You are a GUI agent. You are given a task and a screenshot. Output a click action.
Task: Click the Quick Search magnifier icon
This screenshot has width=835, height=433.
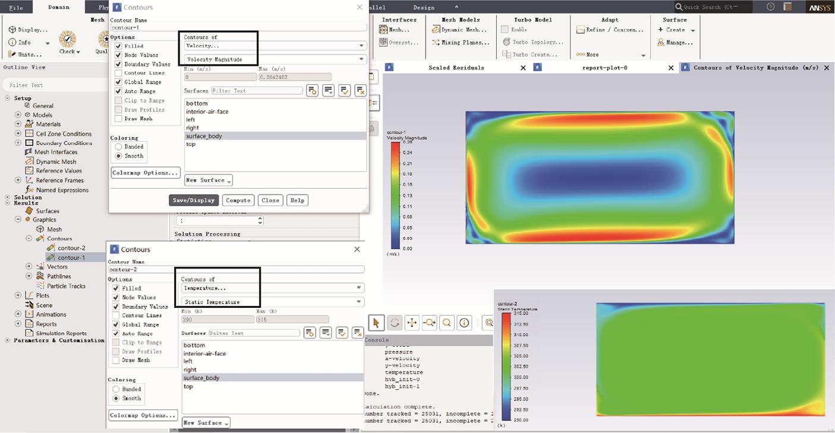click(679, 7)
